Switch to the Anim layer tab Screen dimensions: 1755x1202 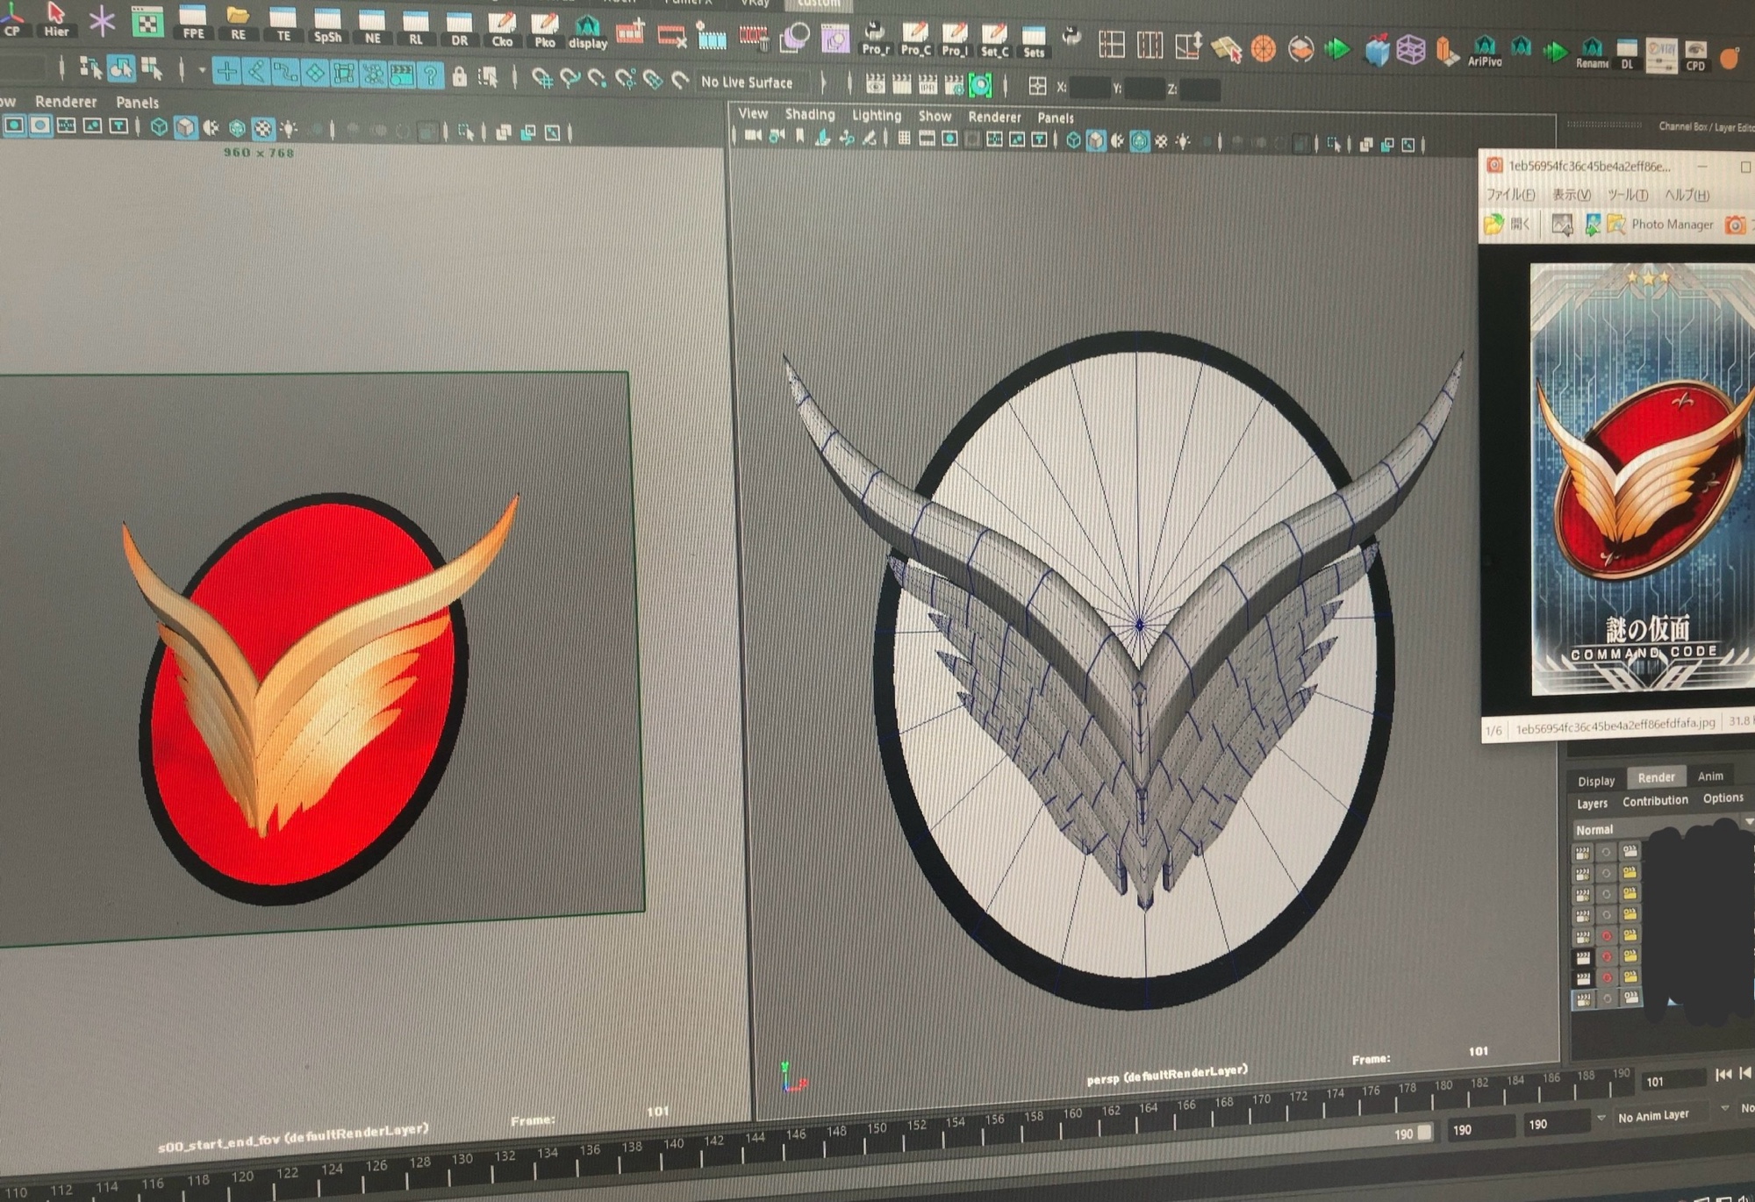pyautogui.click(x=1709, y=776)
